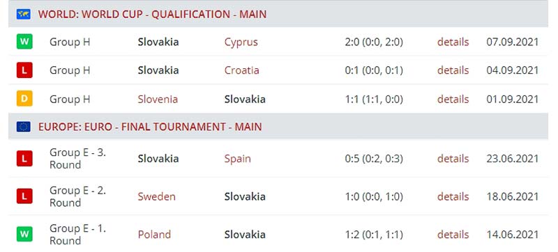Click red L badge for Slovakia-Croatia match
Viewport: 558px width, 252px height.
24,70
